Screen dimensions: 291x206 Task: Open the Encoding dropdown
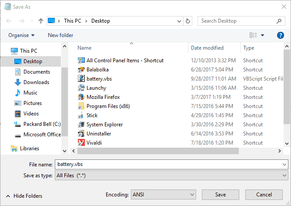[164, 195]
